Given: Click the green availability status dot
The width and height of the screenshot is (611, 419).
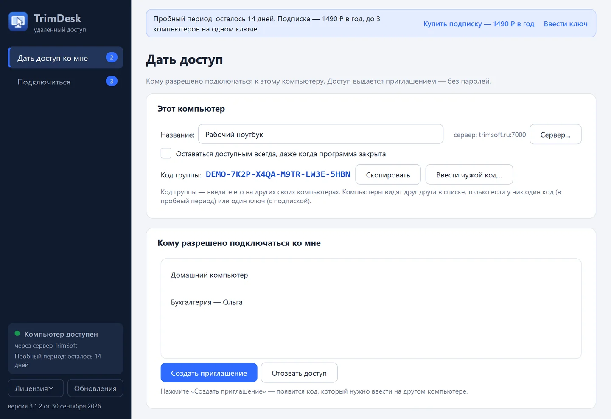Looking at the screenshot, I should [17, 333].
